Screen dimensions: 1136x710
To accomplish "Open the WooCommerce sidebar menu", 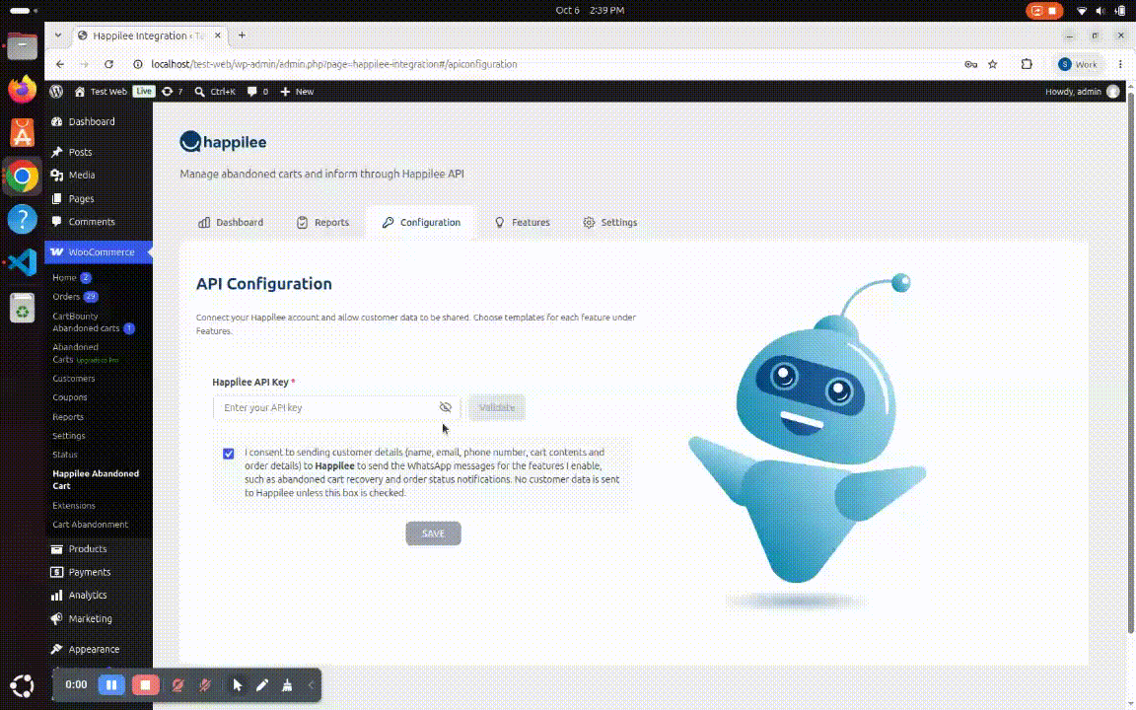I will click(x=99, y=252).
